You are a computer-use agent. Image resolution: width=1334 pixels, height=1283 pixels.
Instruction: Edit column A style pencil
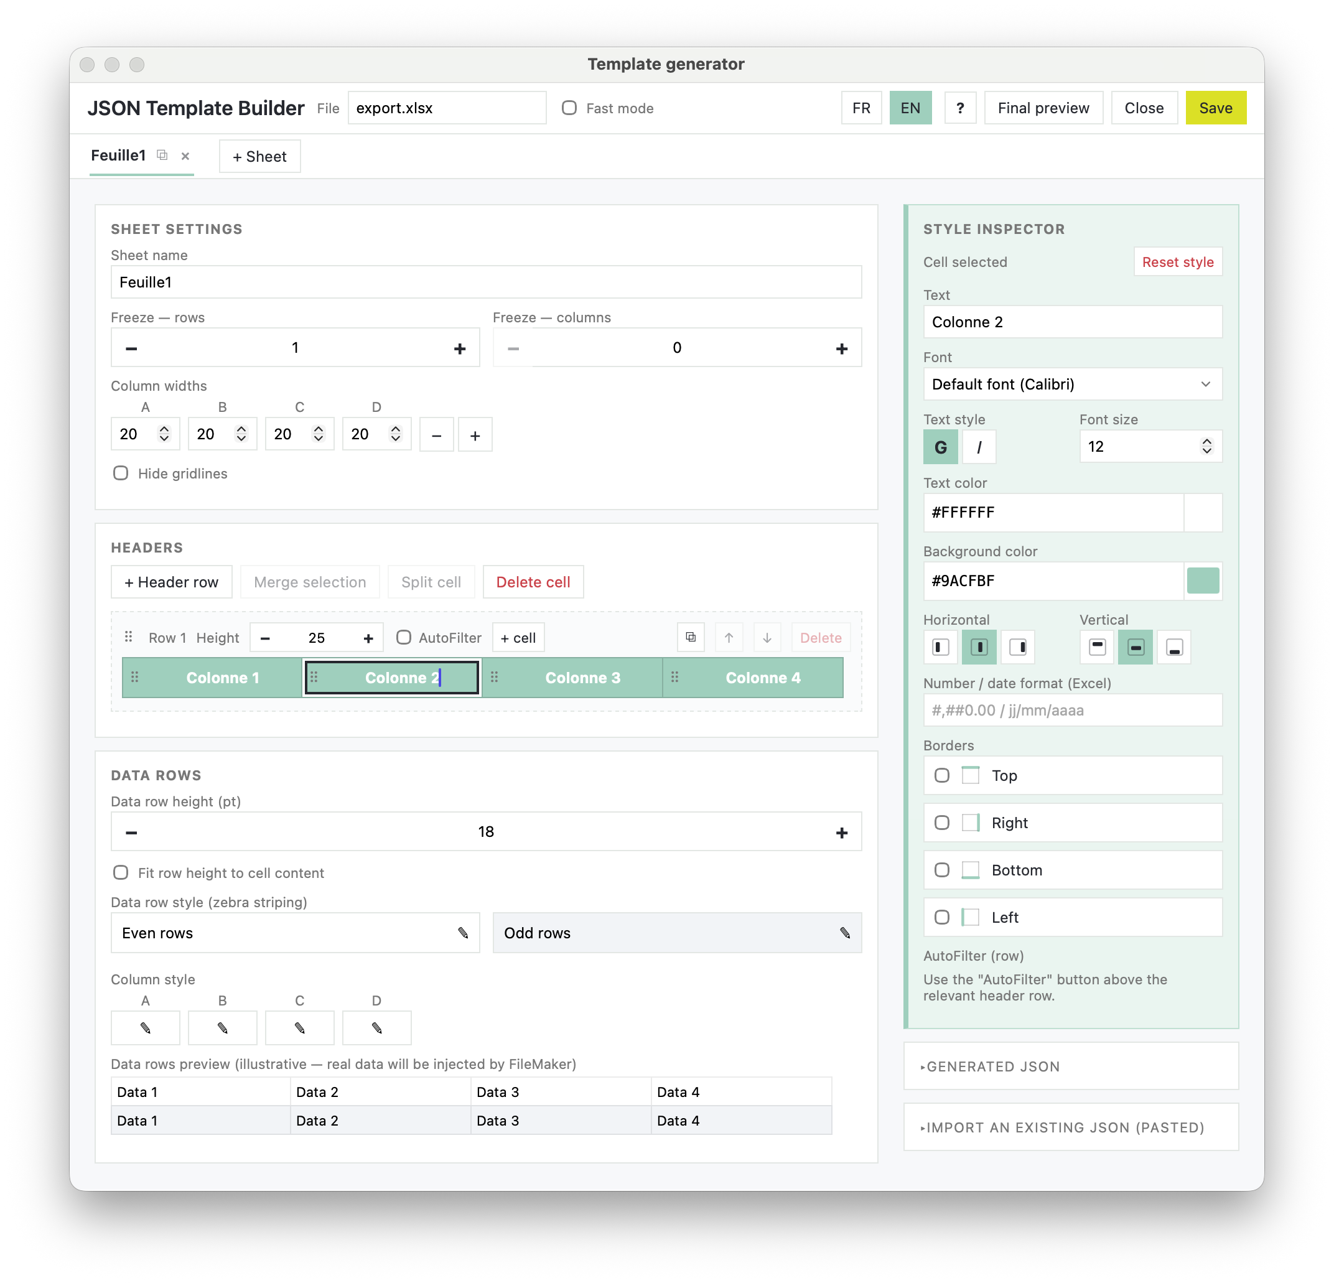(146, 1028)
